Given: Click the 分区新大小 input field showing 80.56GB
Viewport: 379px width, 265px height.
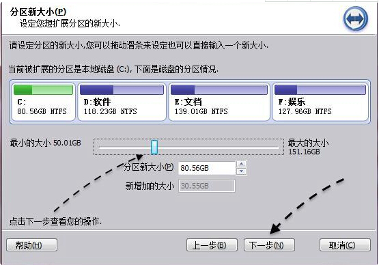Looking at the screenshot, I should 207,168.
